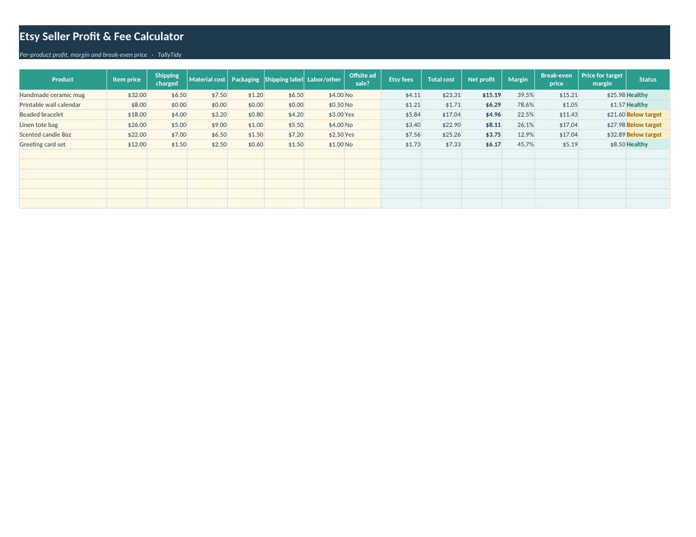Image resolution: width=696 pixels, height=537 pixels.
Task: Select the "Item price" column header
Action: [x=126, y=79]
